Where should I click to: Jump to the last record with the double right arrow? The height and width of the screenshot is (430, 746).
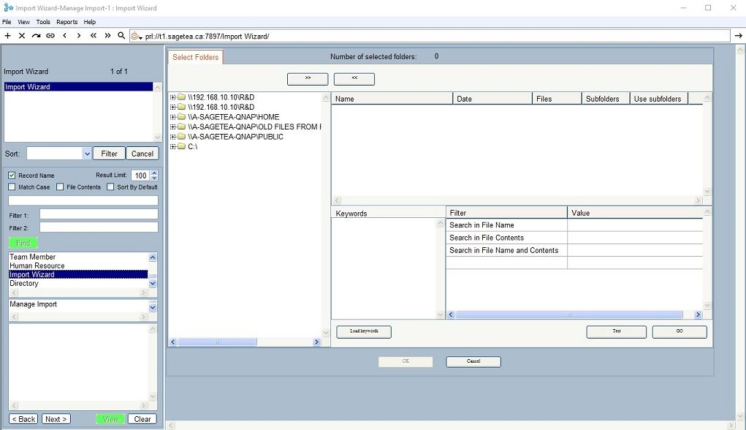[x=107, y=36]
